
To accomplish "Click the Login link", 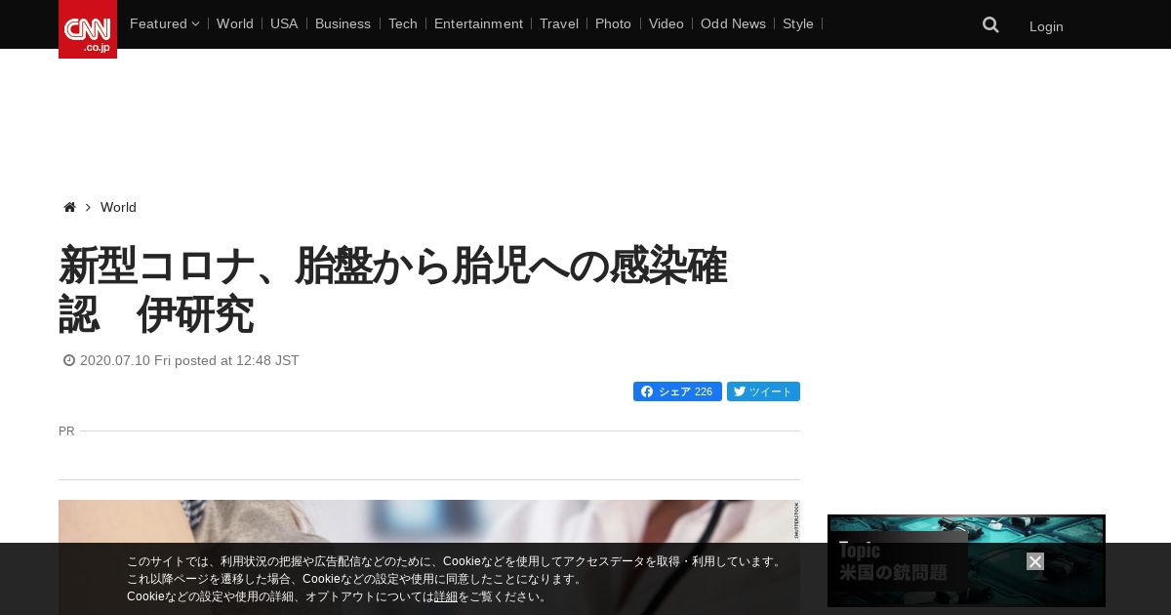I will pos(1046,26).
